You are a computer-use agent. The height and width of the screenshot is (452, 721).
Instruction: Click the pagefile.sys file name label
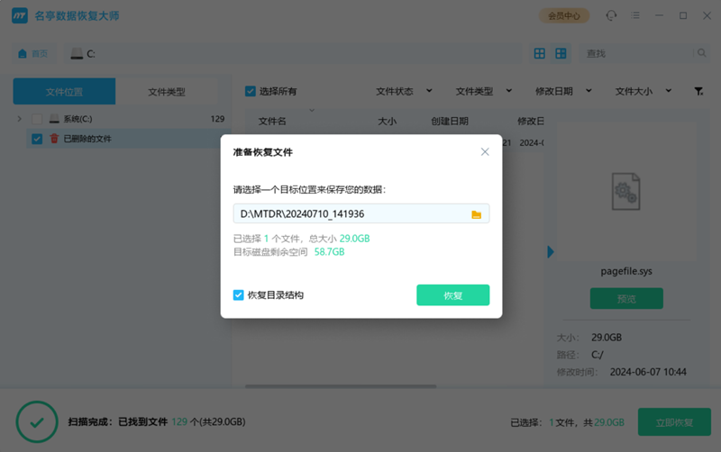(626, 272)
